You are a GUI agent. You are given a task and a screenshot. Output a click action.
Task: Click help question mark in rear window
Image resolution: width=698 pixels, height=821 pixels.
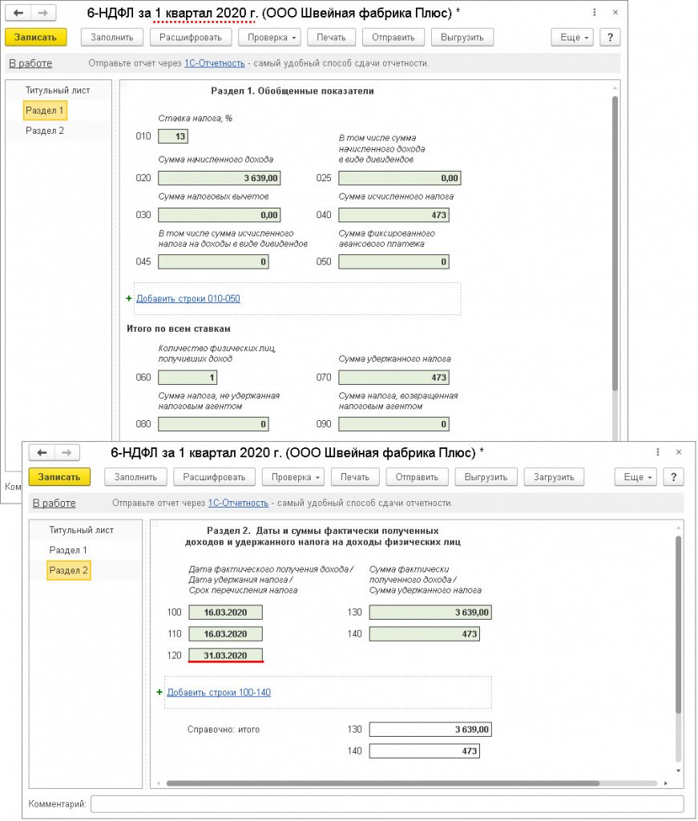[x=611, y=38]
